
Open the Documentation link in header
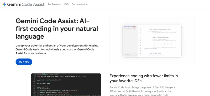click(x=80, y=4)
